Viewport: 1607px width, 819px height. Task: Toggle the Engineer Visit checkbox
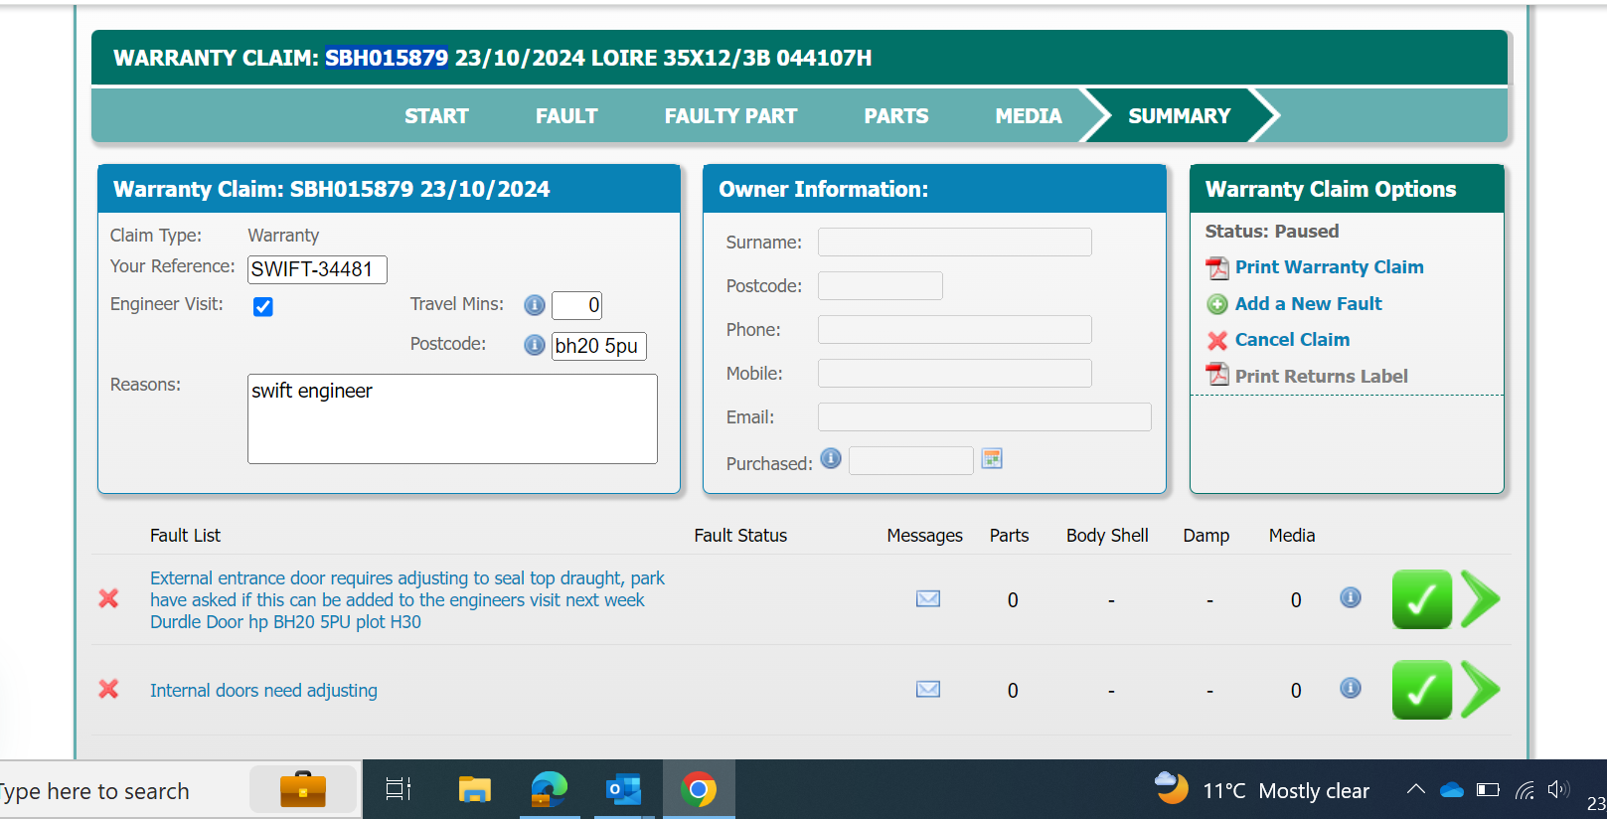pyautogui.click(x=263, y=306)
